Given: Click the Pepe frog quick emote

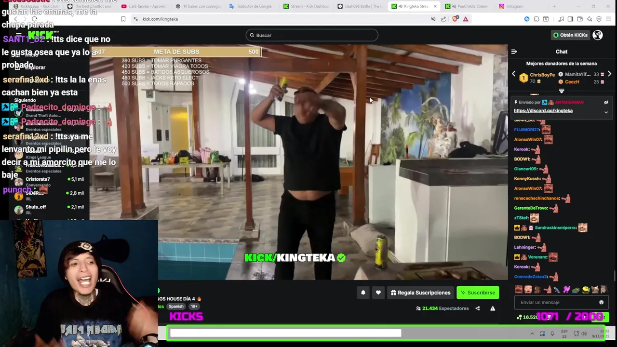Looking at the screenshot, I should coord(576,290).
